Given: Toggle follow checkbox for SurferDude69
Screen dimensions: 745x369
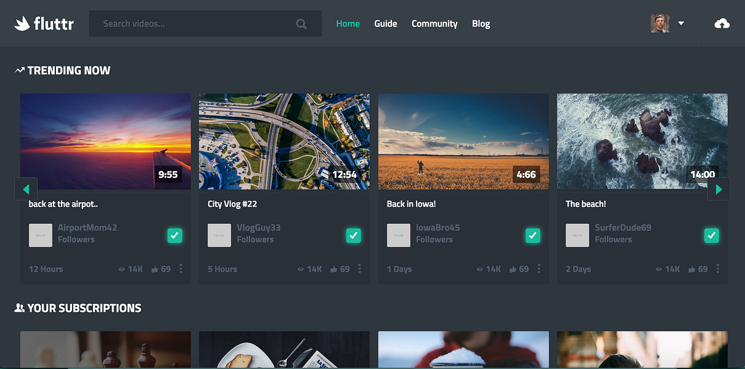Looking at the screenshot, I should click(711, 235).
